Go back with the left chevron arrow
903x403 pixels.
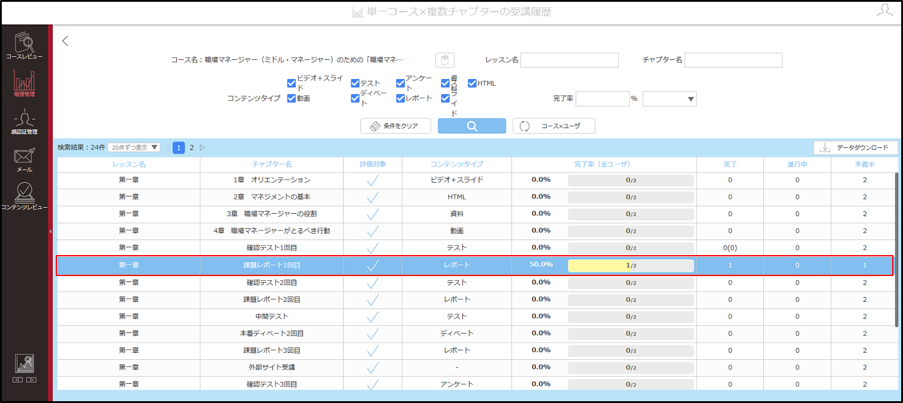[65, 41]
